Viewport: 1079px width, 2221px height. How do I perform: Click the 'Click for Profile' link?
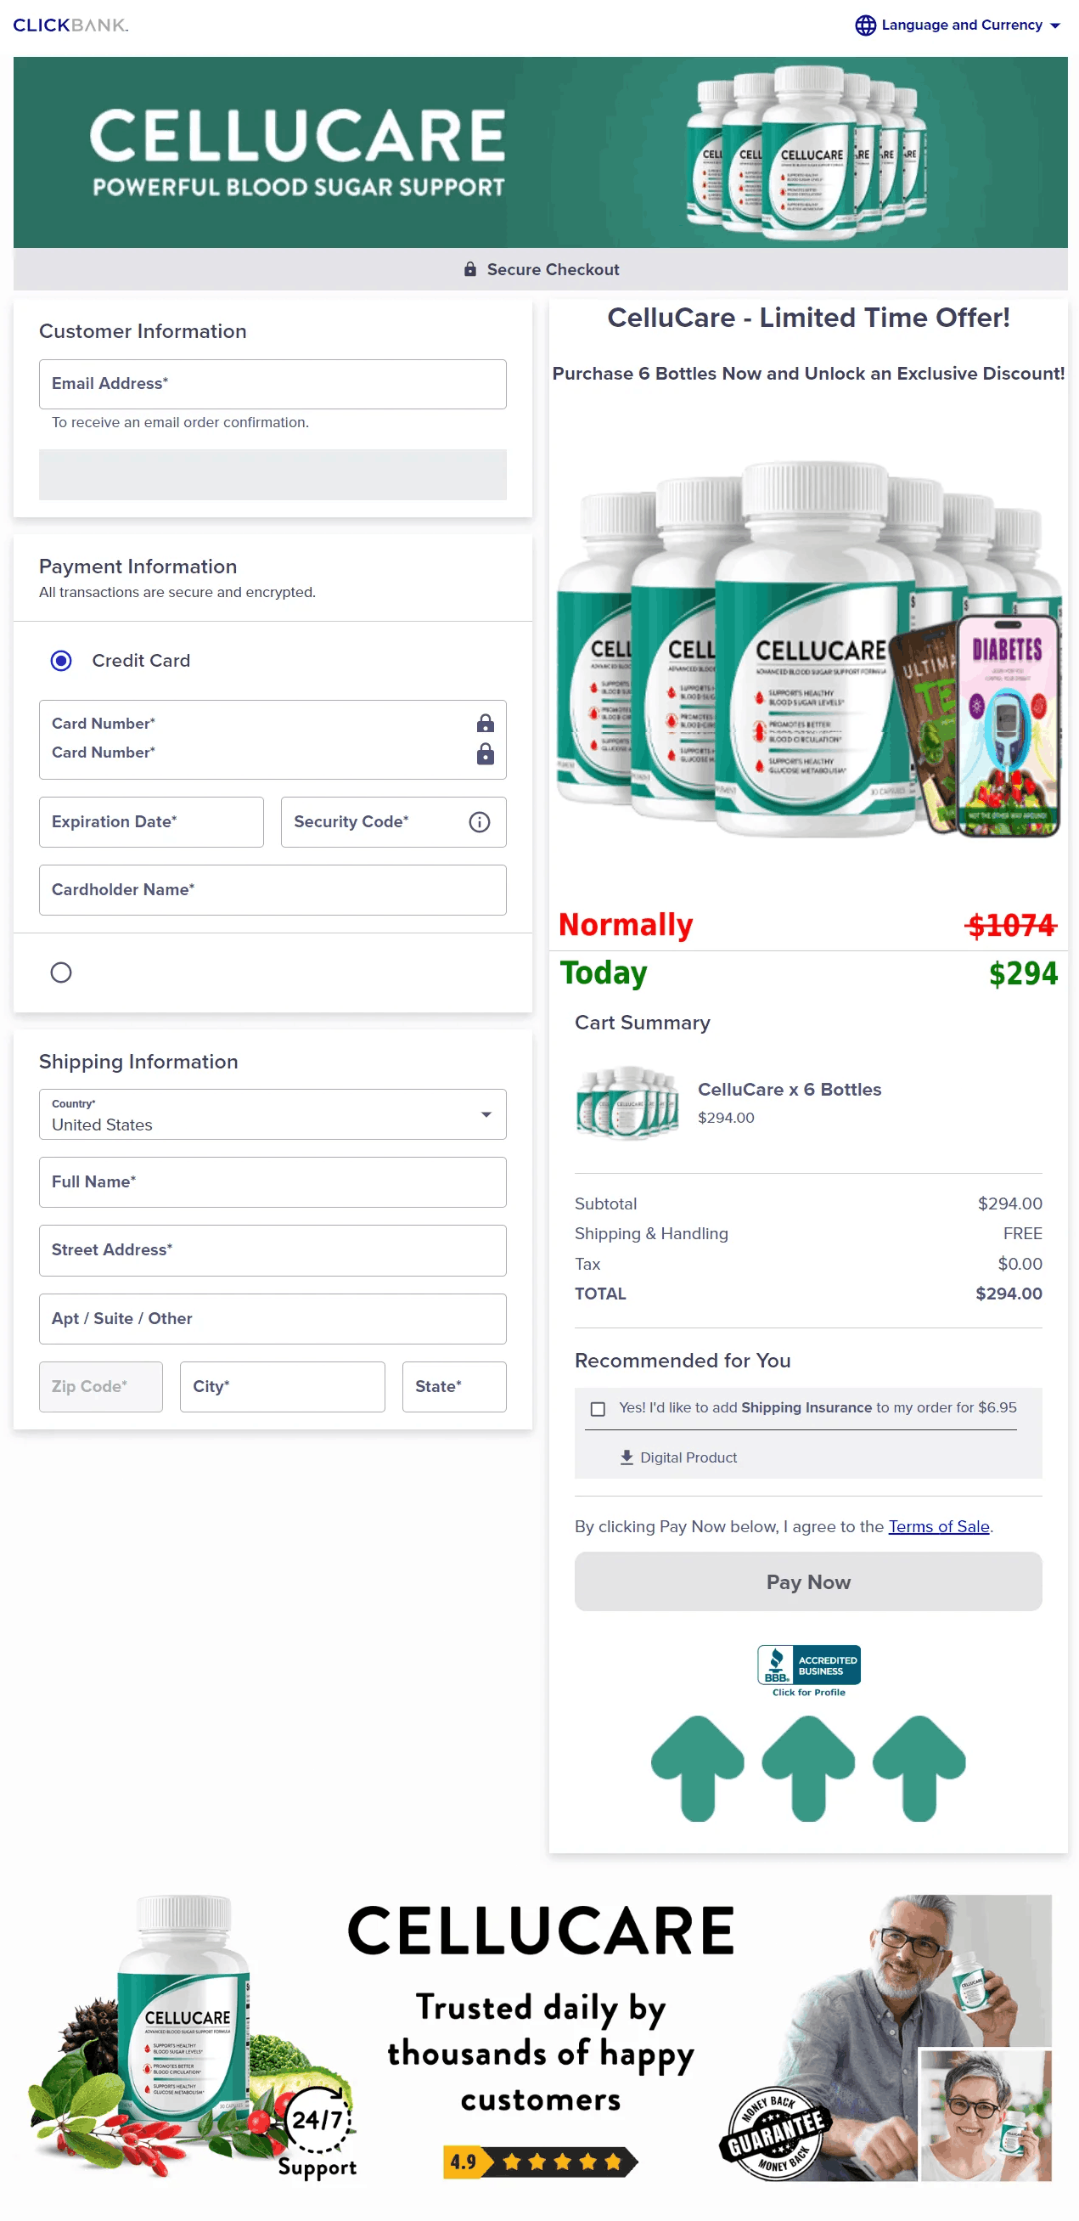click(807, 1691)
